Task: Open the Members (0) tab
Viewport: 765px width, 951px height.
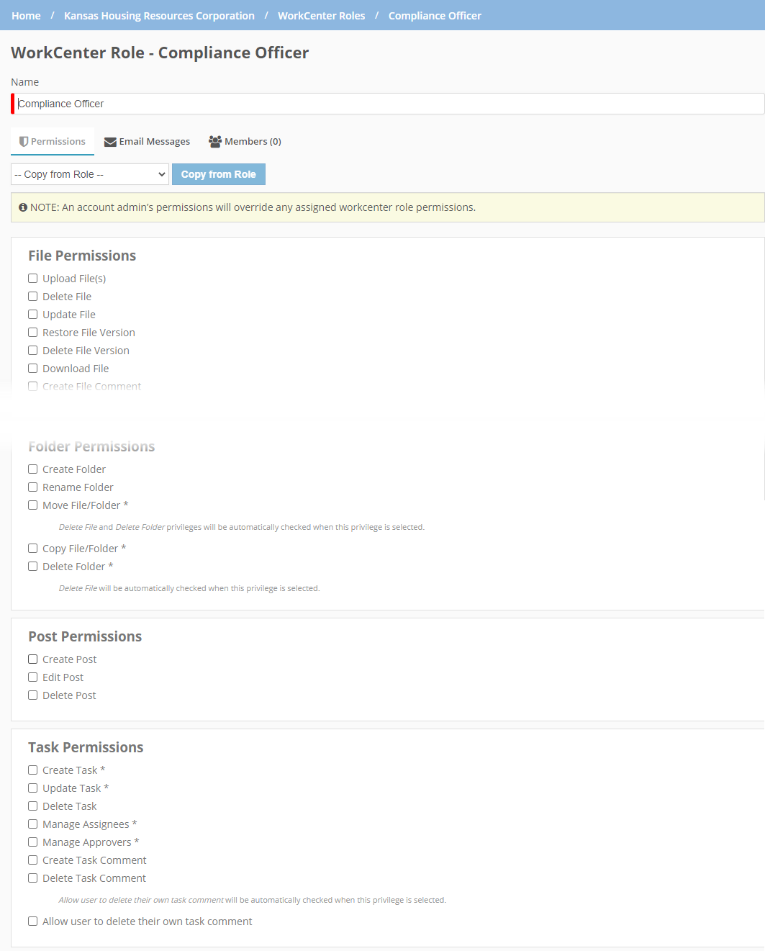Action: pyautogui.click(x=245, y=142)
